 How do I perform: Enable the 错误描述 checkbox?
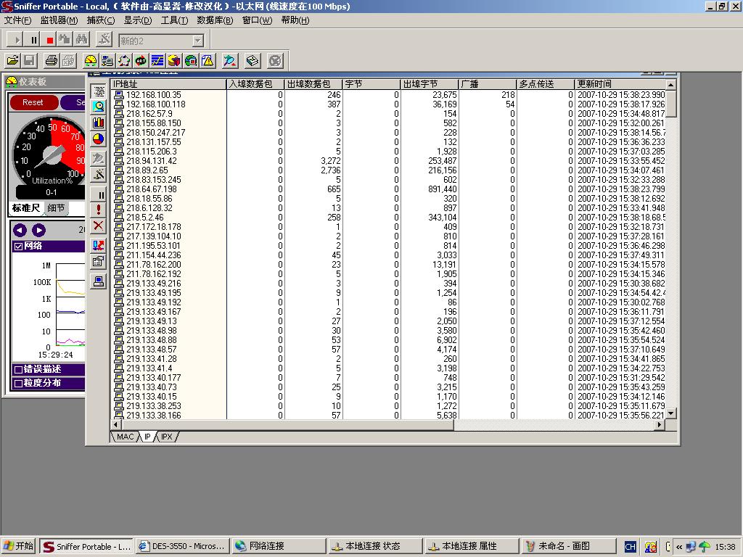[19, 369]
